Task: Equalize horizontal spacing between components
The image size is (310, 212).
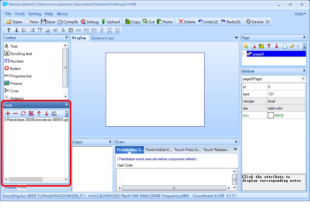Action: (78, 30)
